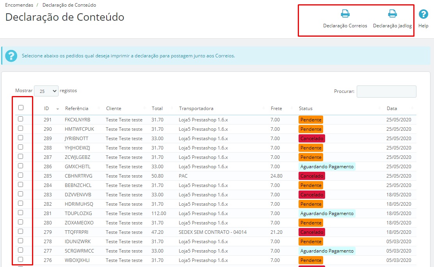Sort table by Status column header
Image resolution: width=434 pixels, height=267 pixels.
coord(306,109)
